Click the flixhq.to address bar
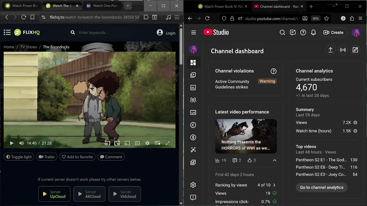The image size is (367, 206). [94, 17]
